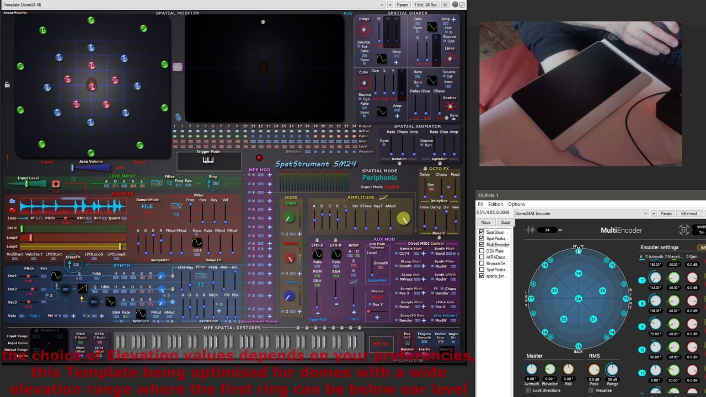Click the MPE On button
Viewport: 706px width, 397px height.
click(381, 344)
